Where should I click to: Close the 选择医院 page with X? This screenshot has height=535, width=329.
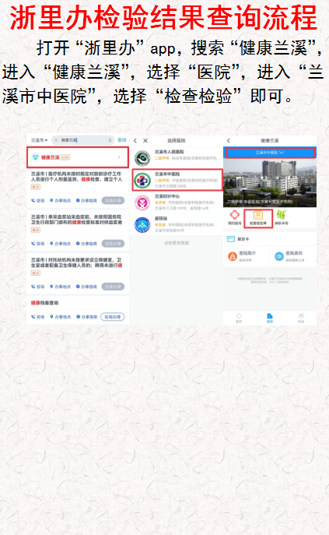(x=145, y=141)
